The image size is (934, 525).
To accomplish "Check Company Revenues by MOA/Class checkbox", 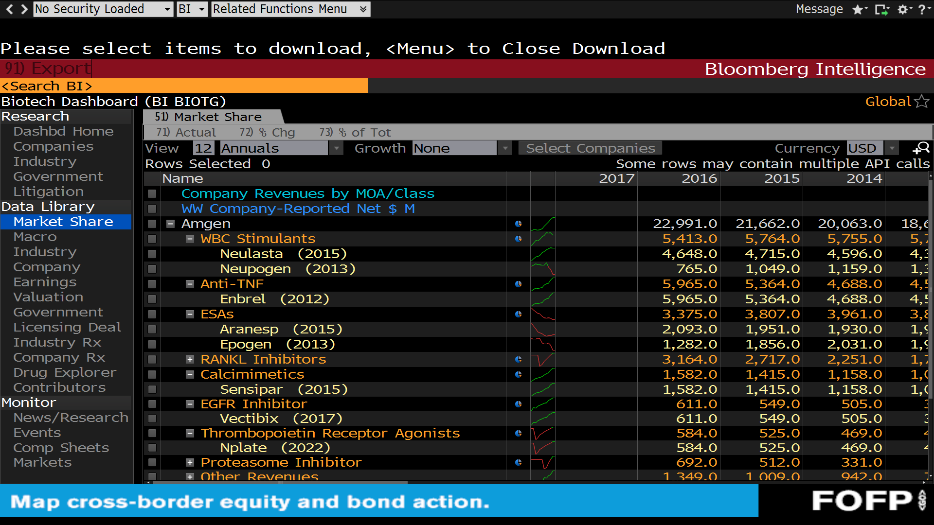I will 152,193.
